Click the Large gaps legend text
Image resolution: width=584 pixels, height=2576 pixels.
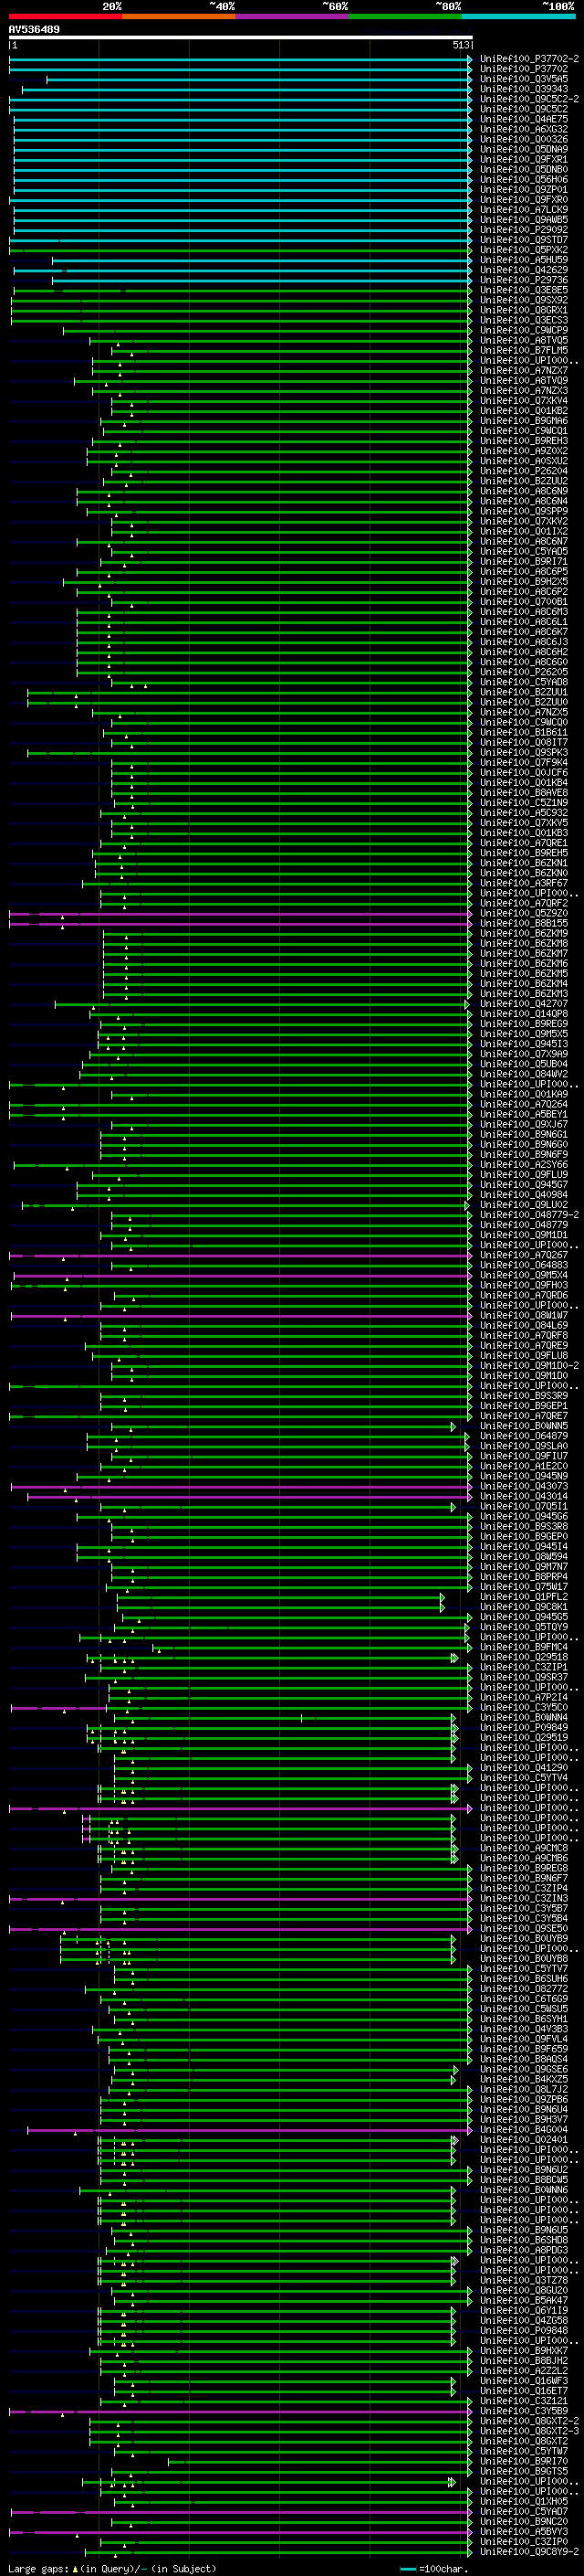112,2568
